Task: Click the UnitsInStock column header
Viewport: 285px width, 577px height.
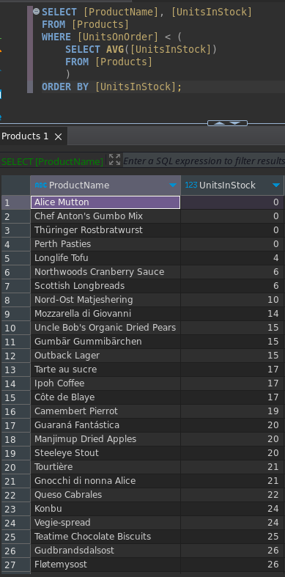Action: coord(232,185)
